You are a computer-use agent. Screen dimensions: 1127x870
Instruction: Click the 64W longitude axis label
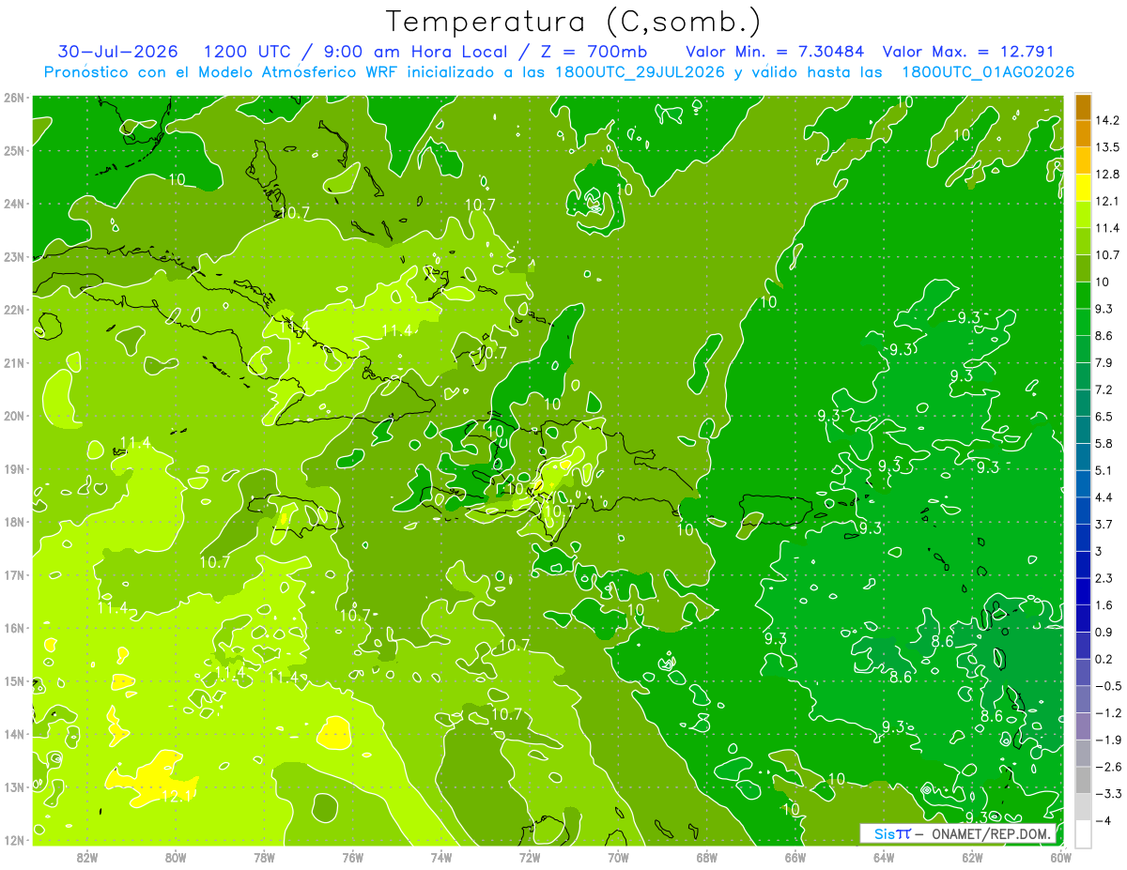pyautogui.click(x=884, y=857)
